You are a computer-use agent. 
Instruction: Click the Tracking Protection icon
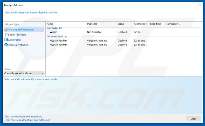[x=6, y=45]
